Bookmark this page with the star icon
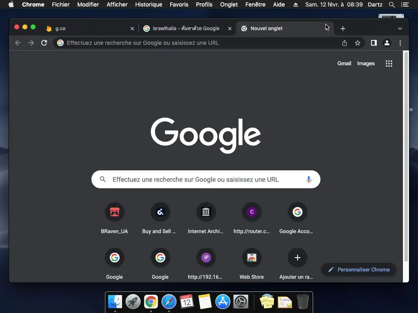 [358, 43]
